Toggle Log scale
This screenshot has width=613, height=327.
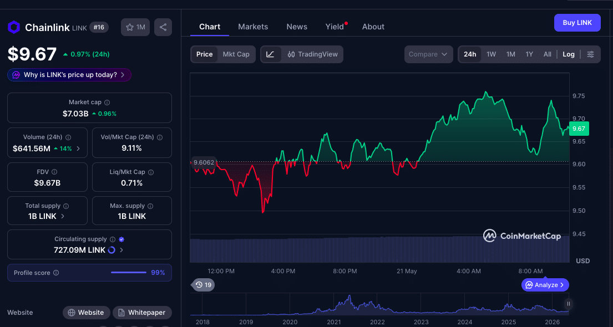point(569,54)
